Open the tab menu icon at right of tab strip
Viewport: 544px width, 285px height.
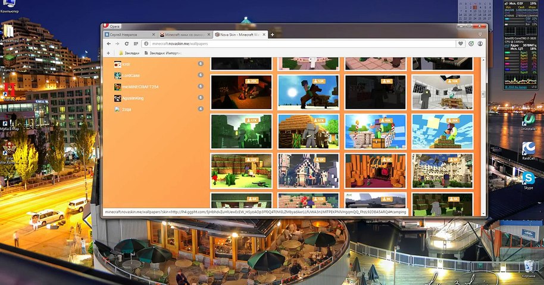[x=480, y=34]
